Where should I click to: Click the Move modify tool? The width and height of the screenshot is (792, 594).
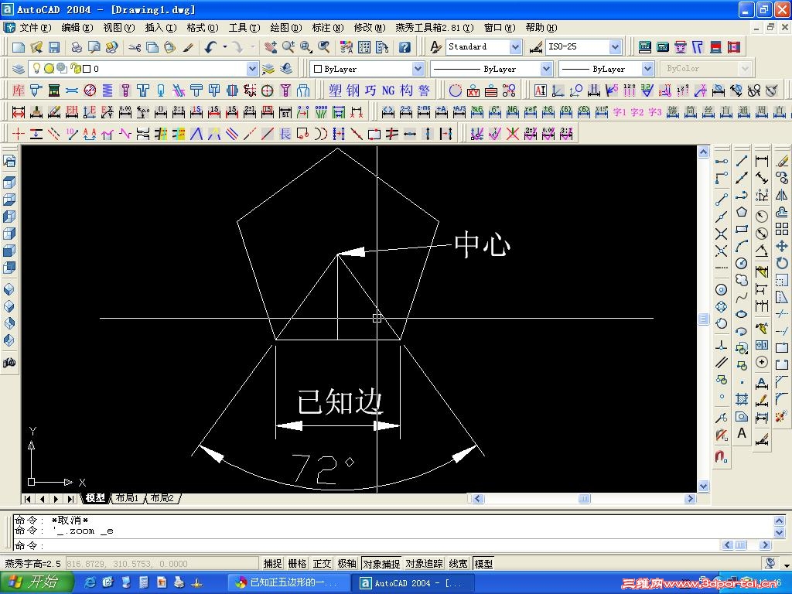click(782, 246)
